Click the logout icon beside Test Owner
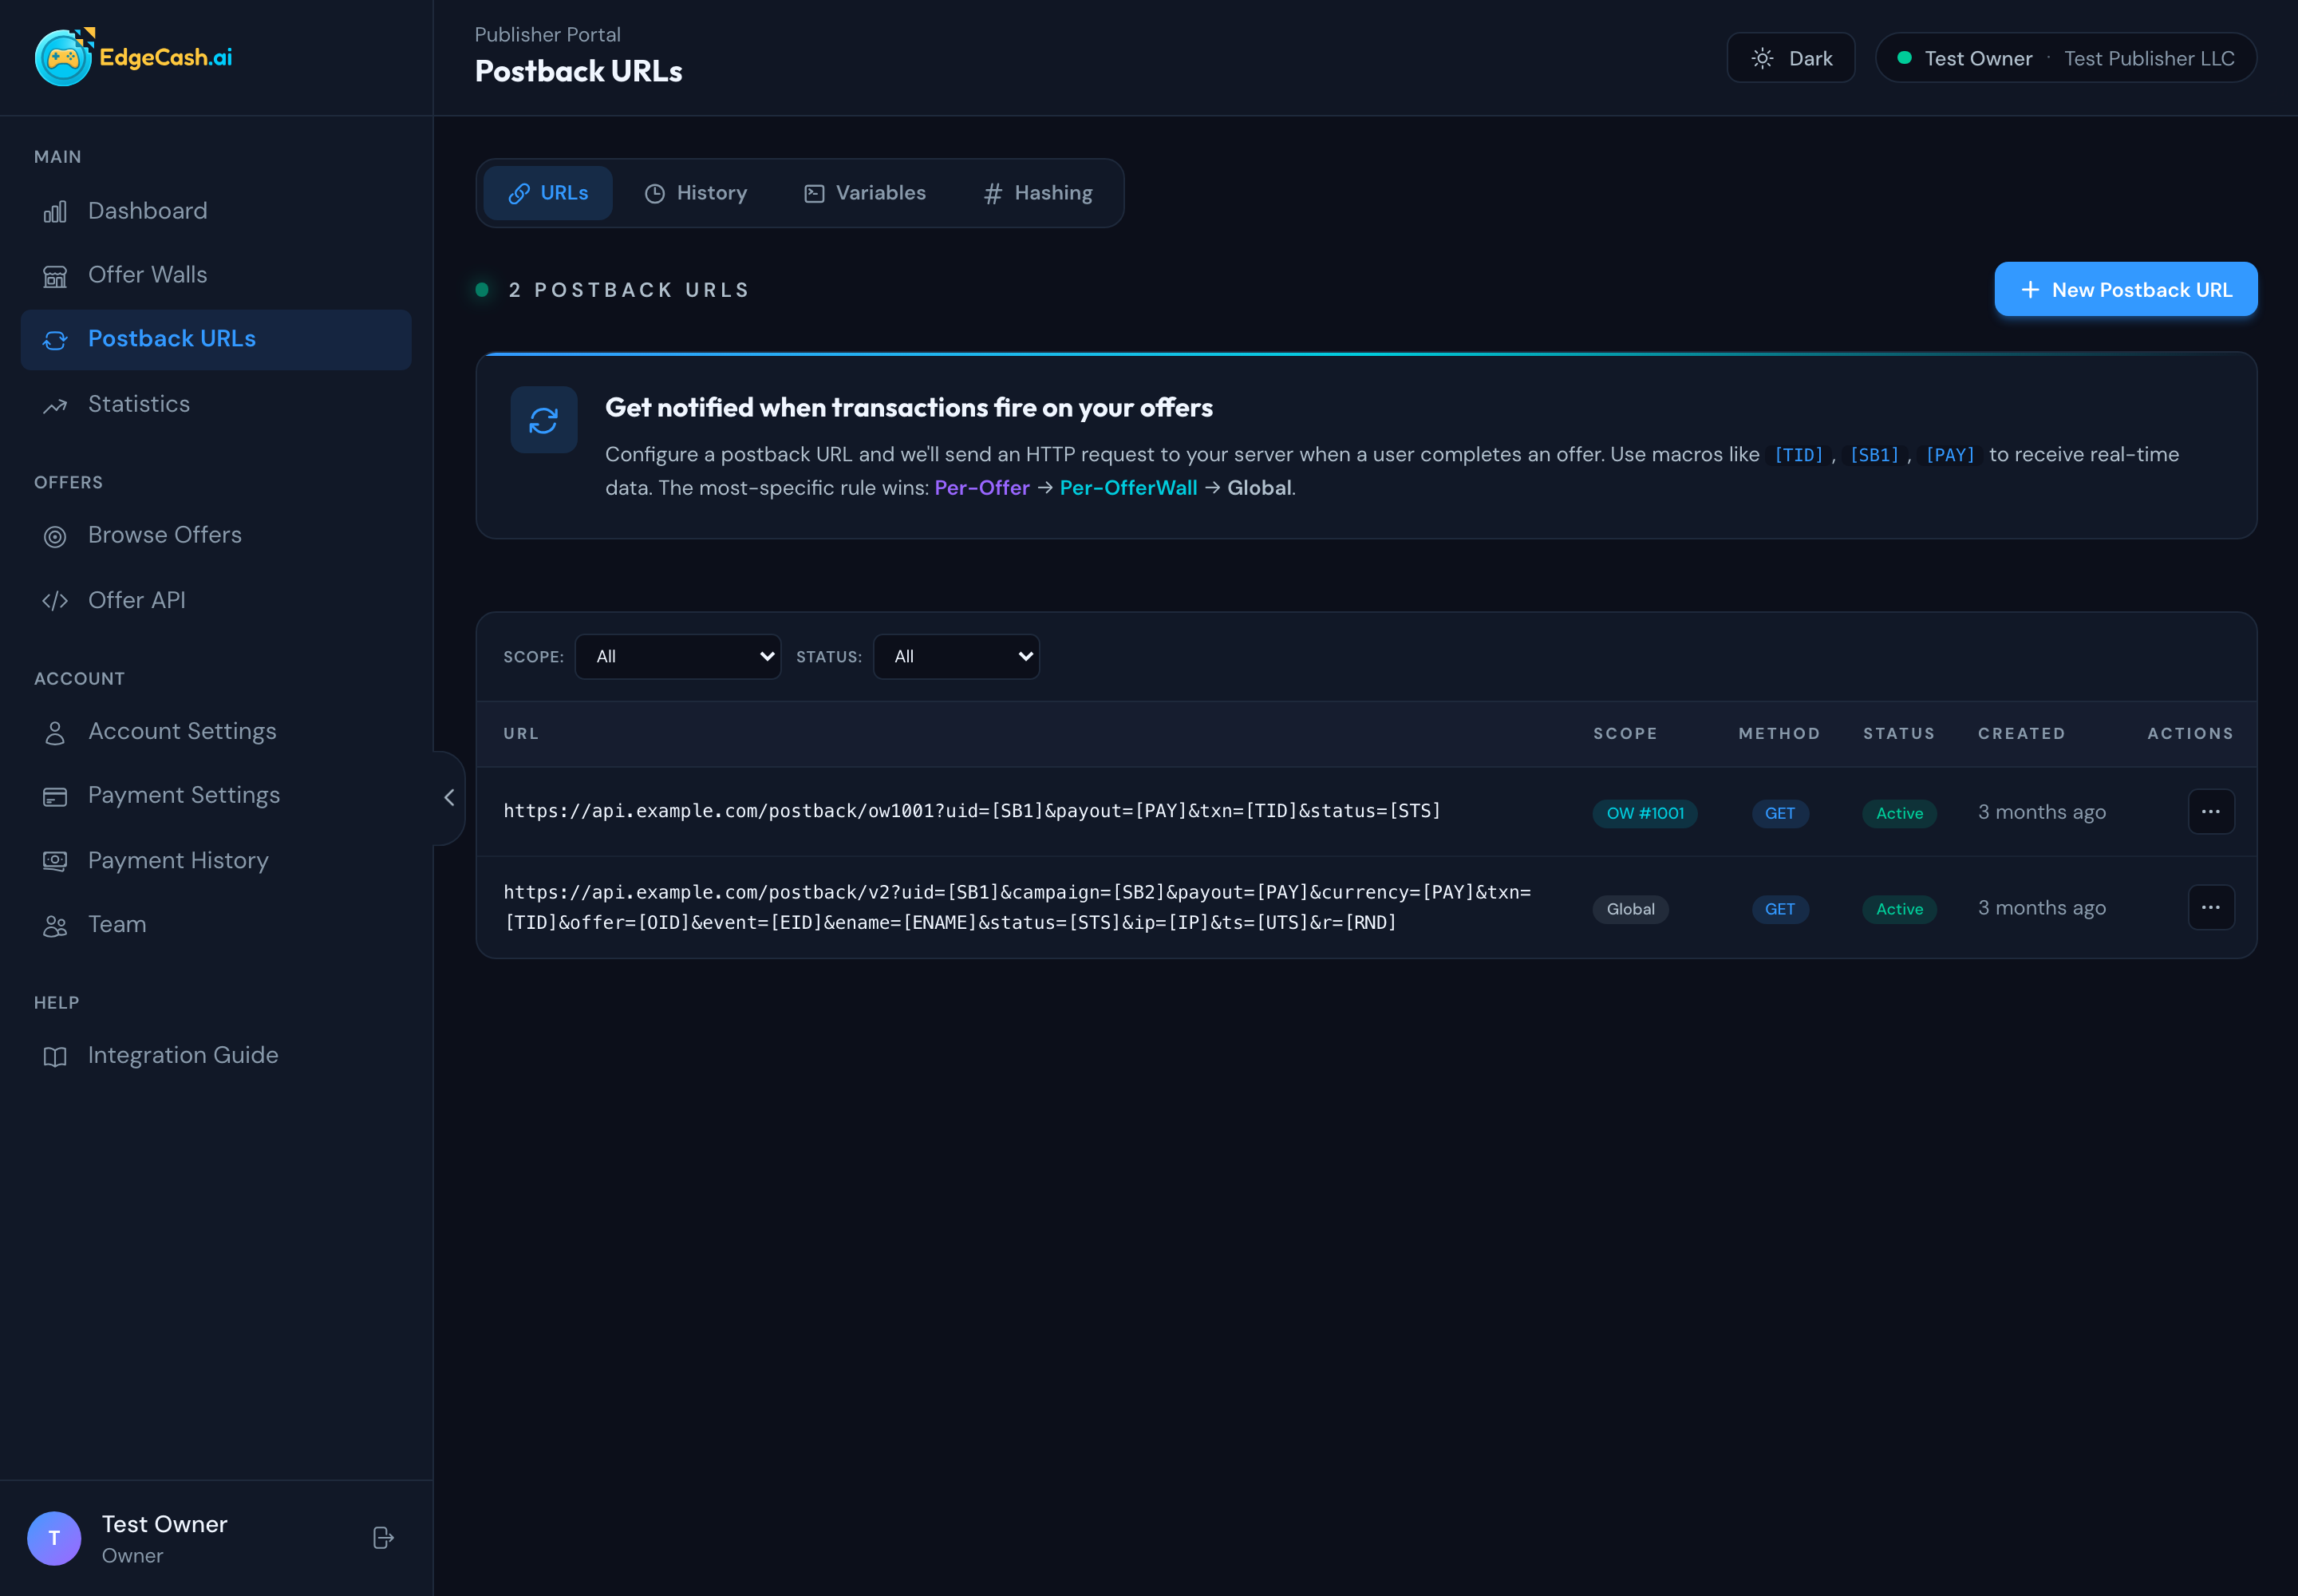 click(383, 1538)
